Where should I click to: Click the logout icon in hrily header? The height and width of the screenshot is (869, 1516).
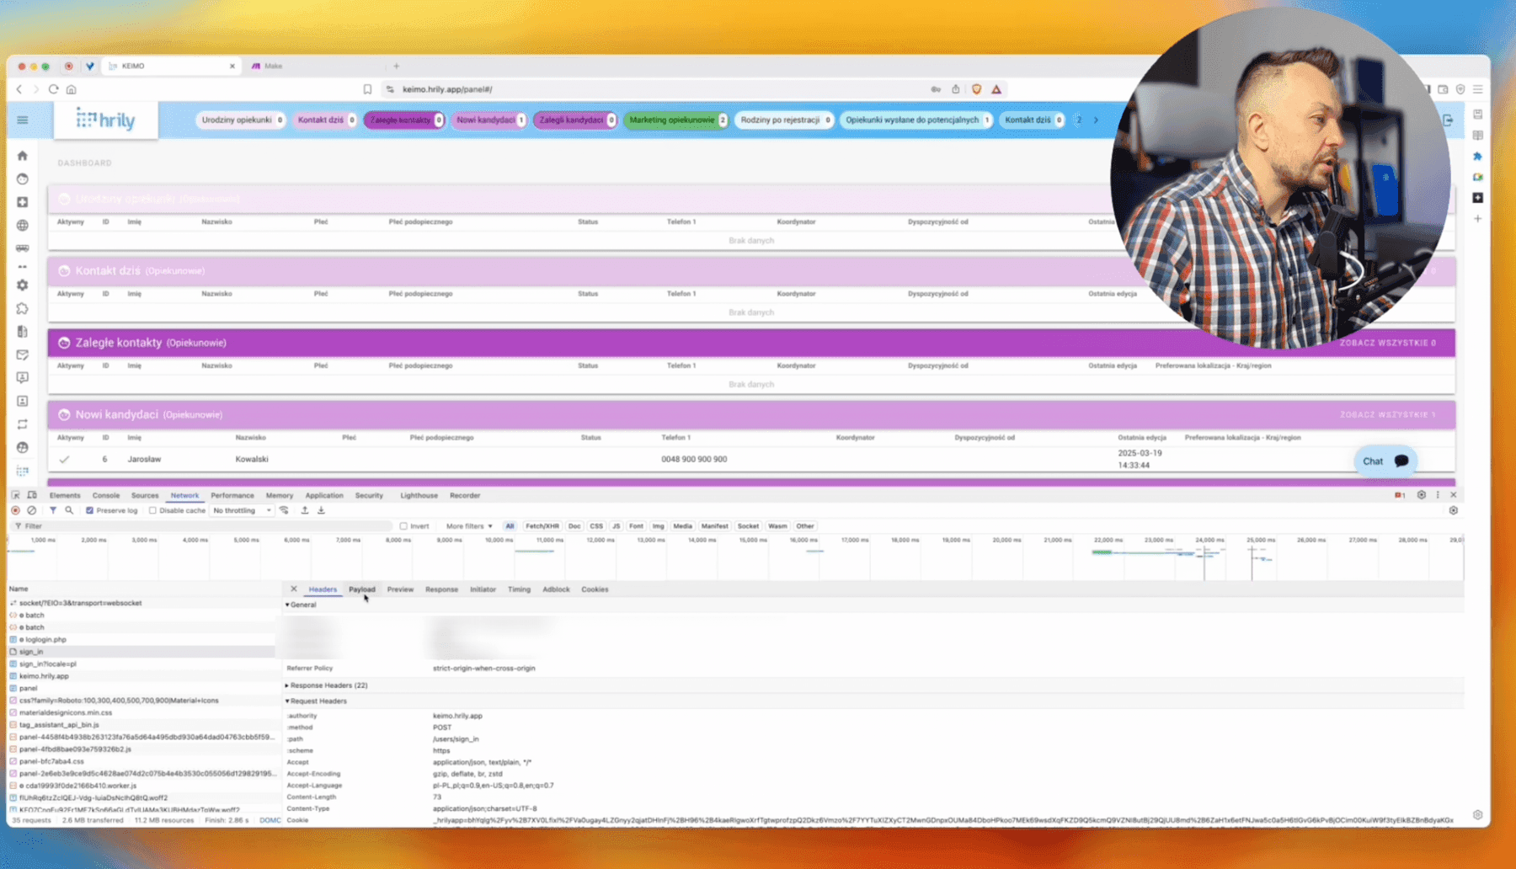pos(1448,120)
